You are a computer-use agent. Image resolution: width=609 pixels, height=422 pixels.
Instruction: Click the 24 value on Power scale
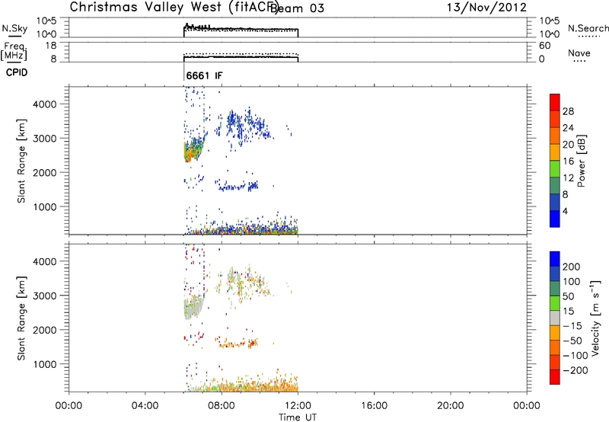tap(568, 128)
